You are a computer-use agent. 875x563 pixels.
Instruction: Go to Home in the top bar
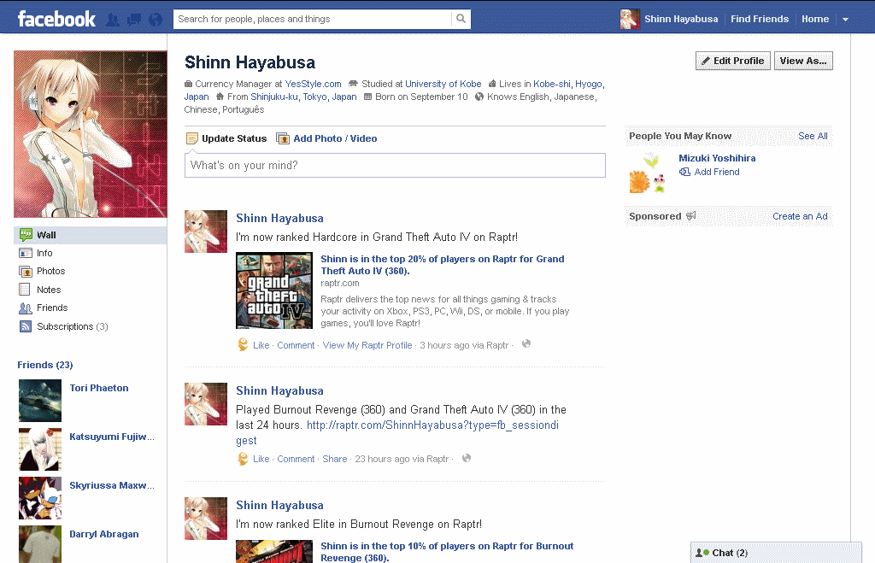[815, 19]
